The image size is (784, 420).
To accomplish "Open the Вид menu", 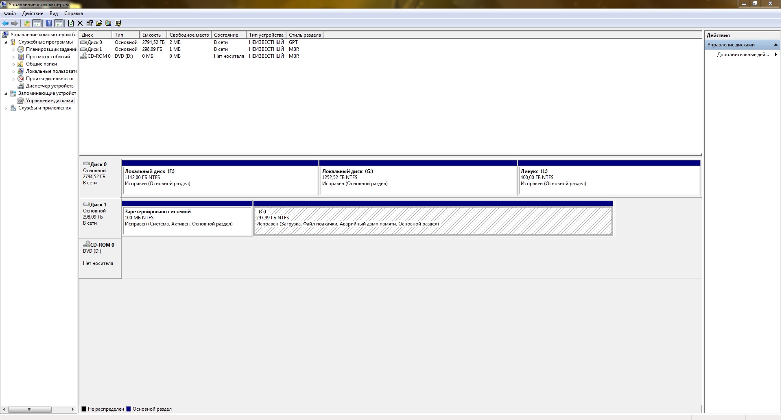I will (54, 13).
